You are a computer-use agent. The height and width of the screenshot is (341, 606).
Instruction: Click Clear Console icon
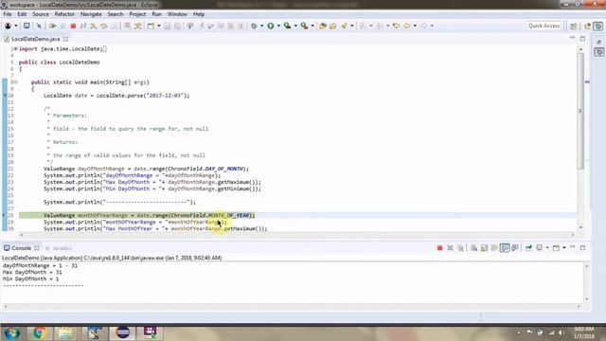point(473,248)
